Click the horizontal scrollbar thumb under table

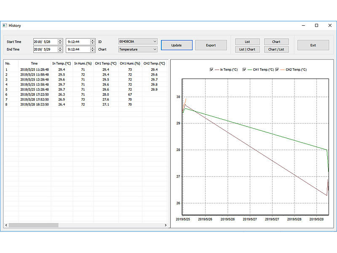click(x=34, y=225)
